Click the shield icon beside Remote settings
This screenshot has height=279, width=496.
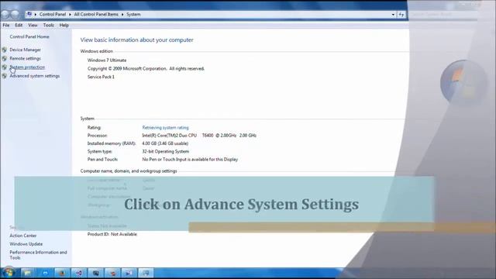click(x=4, y=59)
